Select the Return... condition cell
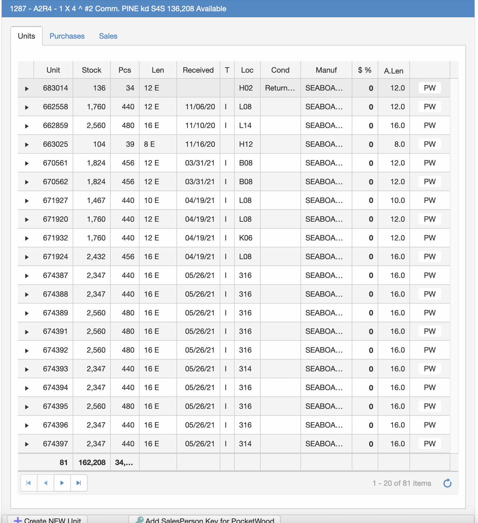The height and width of the screenshot is (523, 478). 281,88
